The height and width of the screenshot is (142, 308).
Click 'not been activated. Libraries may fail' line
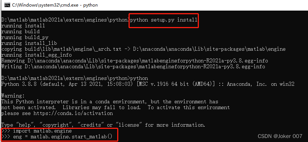115,108
